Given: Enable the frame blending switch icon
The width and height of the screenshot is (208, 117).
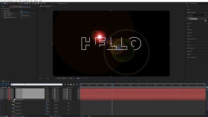Looking at the screenshot, I should 71,84.
